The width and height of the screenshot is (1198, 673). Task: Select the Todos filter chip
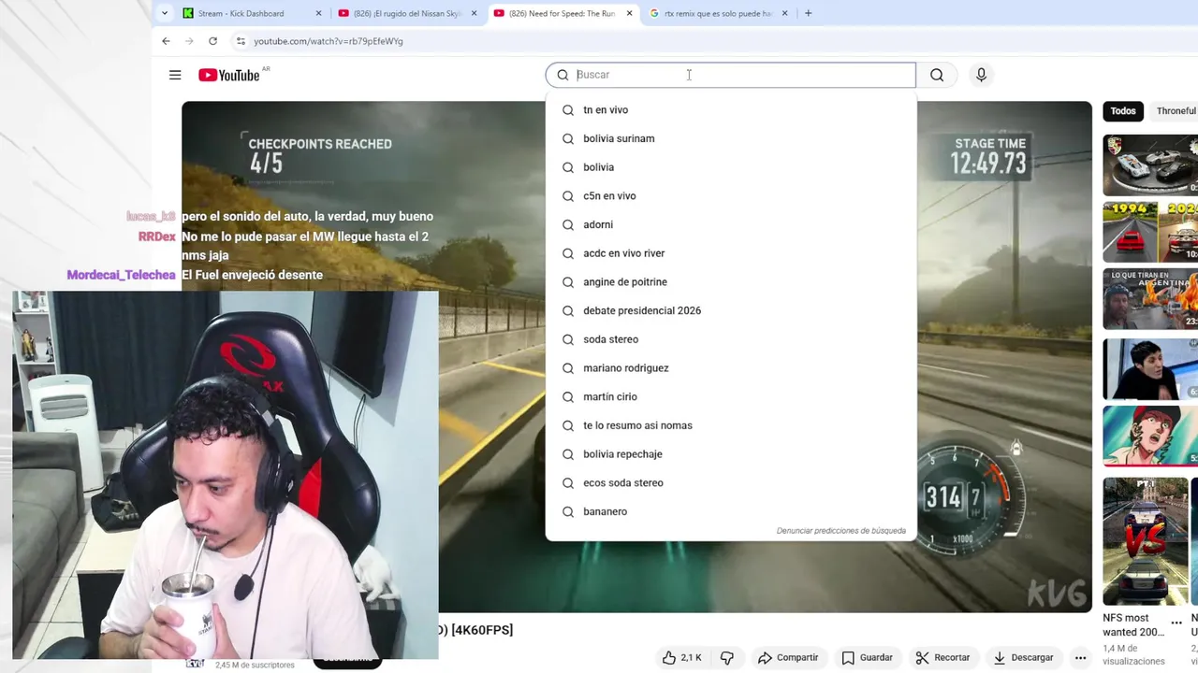[x=1123, y=110]
